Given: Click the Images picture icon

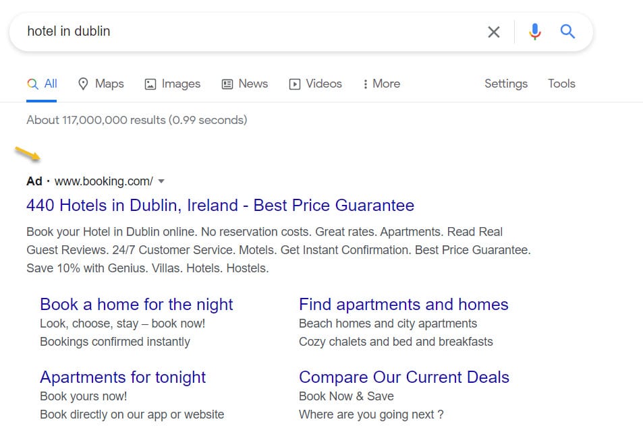Looking at the screenshot, I should pyautogui.click(x=150, y=84).
